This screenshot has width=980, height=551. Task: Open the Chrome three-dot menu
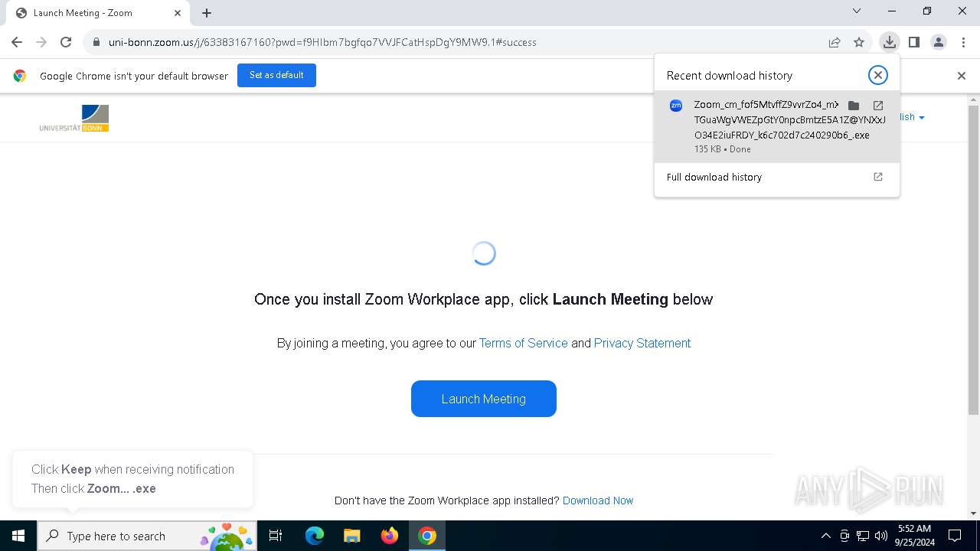click(962, 42)
